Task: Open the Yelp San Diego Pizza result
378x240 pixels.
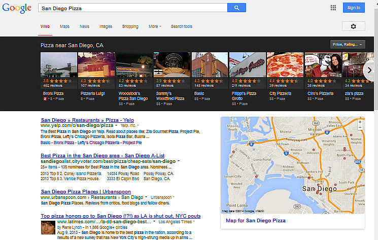Action: [87, 120]
